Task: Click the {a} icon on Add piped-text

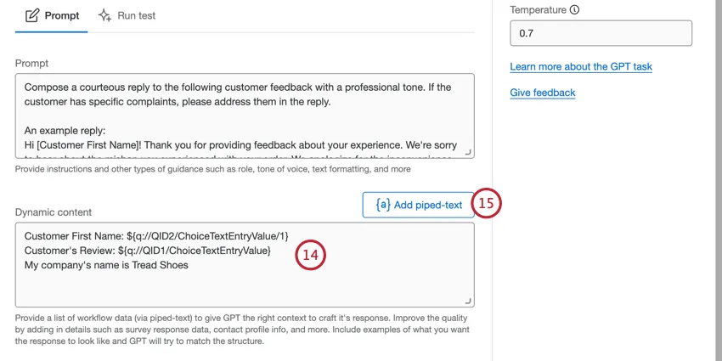Action: pyautogui.click(x=382, y=205)
